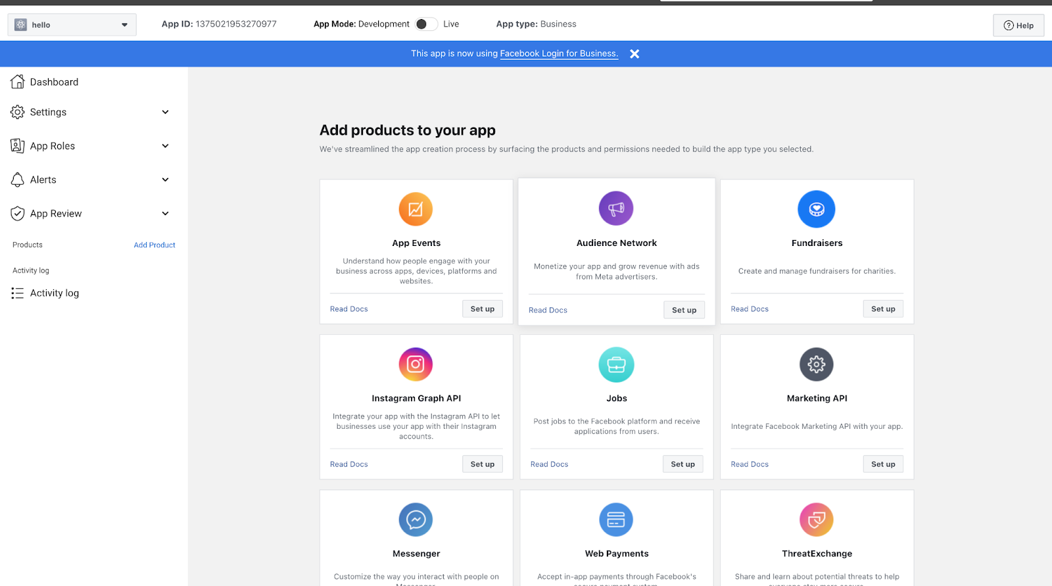Set up Fundraisers
Screen dimensions: 1052x586
pos(883,309)
